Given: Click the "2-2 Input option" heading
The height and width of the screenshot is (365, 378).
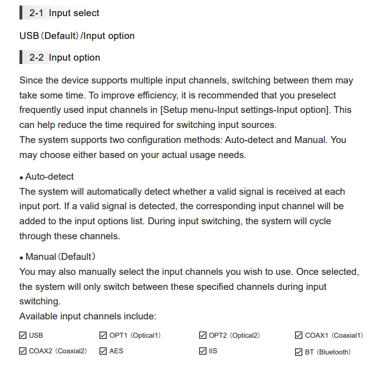Looking at the screenshot, I should 65,57.
